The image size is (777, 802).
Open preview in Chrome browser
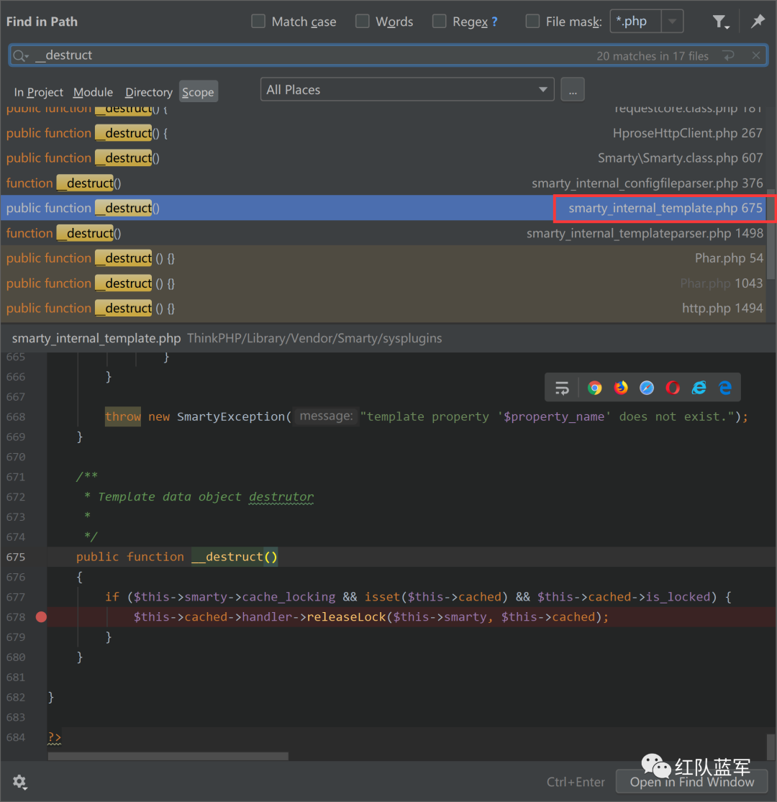click(x=594, y=388)
